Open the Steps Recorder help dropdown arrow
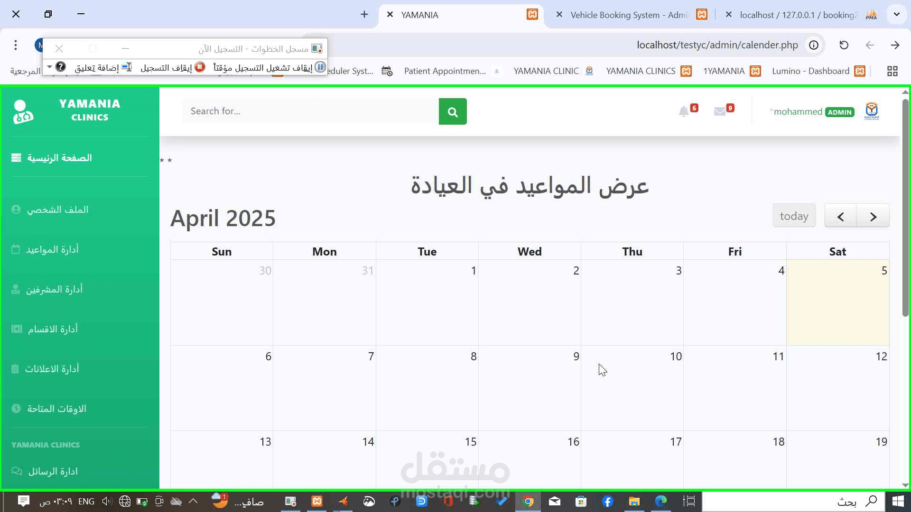The height and width of the screenshot is (512, 911). point(49,67)
